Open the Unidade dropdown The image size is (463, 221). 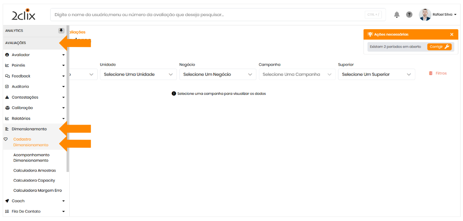click(x=138, y=75)
